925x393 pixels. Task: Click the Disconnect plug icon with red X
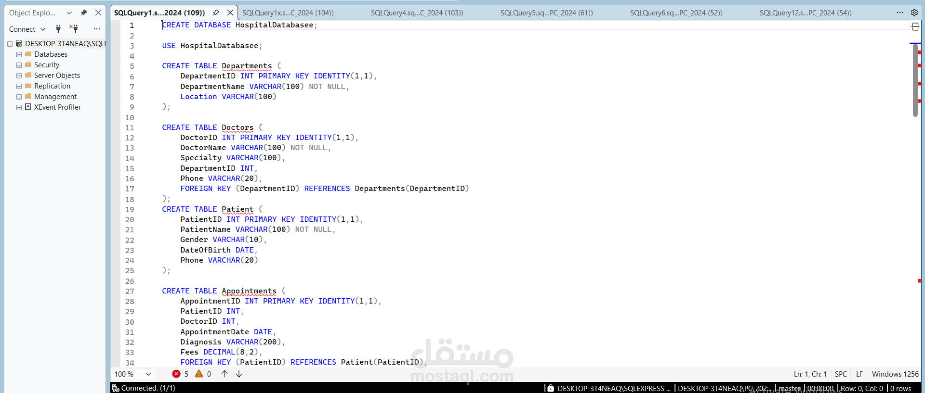pos(74,29)
